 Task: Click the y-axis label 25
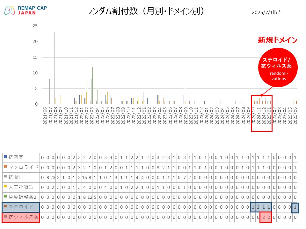coord(35,26)
